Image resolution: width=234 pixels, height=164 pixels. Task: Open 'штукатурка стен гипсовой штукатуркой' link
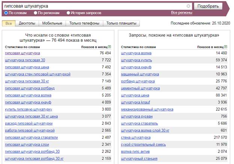(x=38, y=74)
